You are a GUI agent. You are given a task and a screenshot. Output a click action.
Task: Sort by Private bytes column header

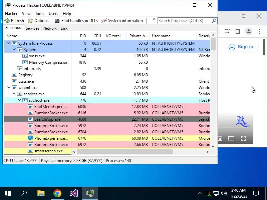click(138, 36)
